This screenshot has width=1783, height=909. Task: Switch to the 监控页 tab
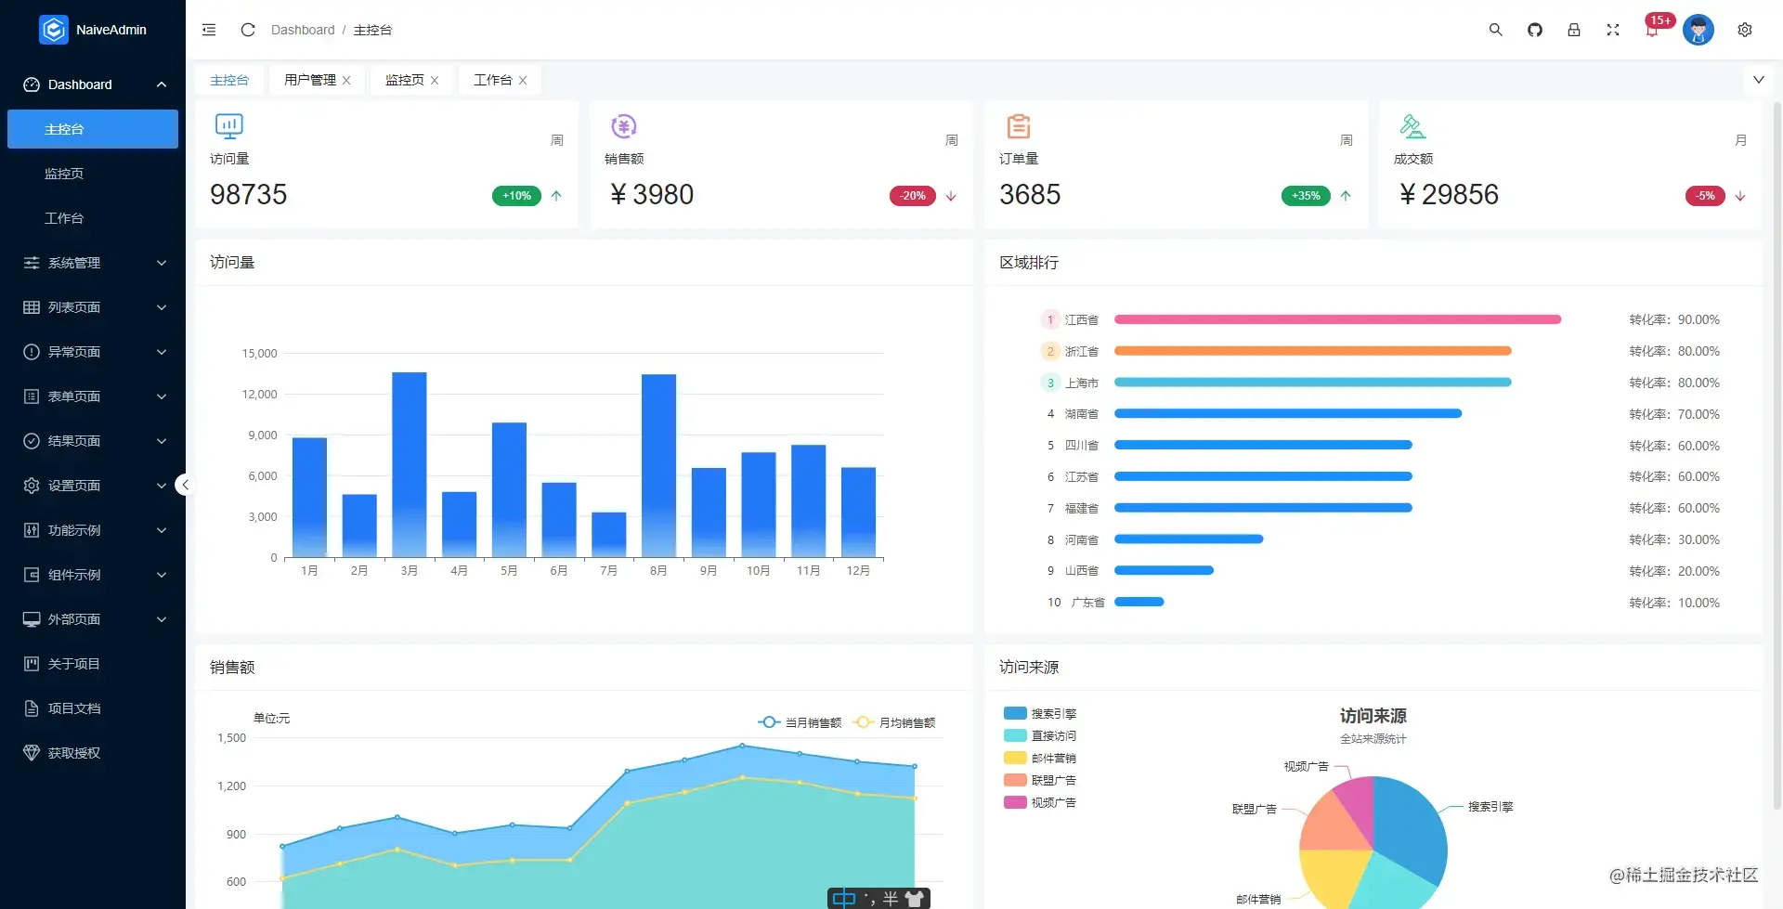(x=405, y=80)
